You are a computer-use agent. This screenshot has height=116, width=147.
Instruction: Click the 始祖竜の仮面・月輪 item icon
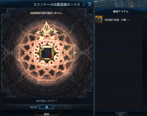(x=99, y=20)
